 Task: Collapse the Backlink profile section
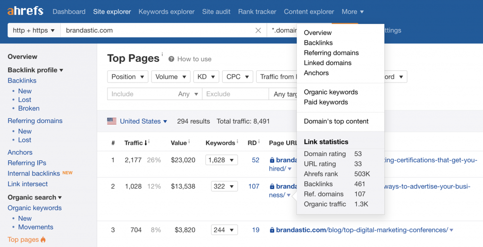coord(35,70)
